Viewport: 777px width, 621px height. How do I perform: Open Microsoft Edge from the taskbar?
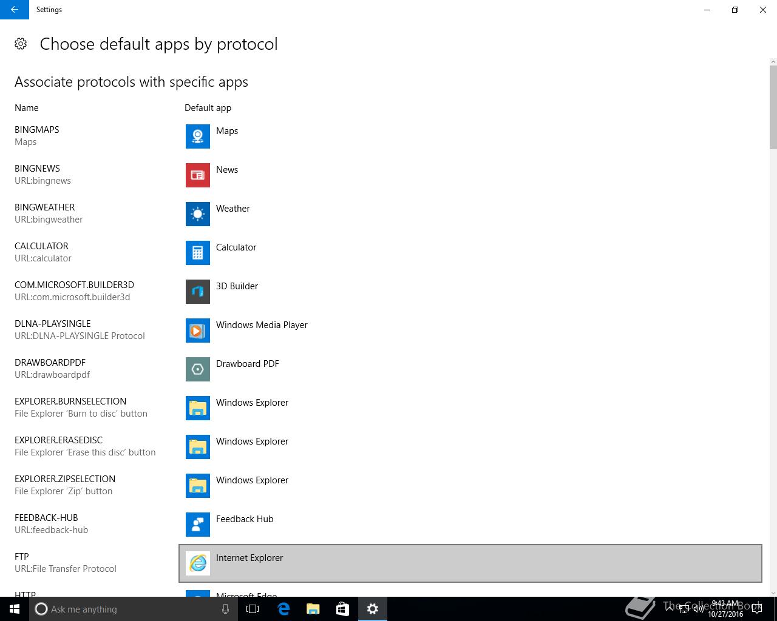[x=283, y=609]
